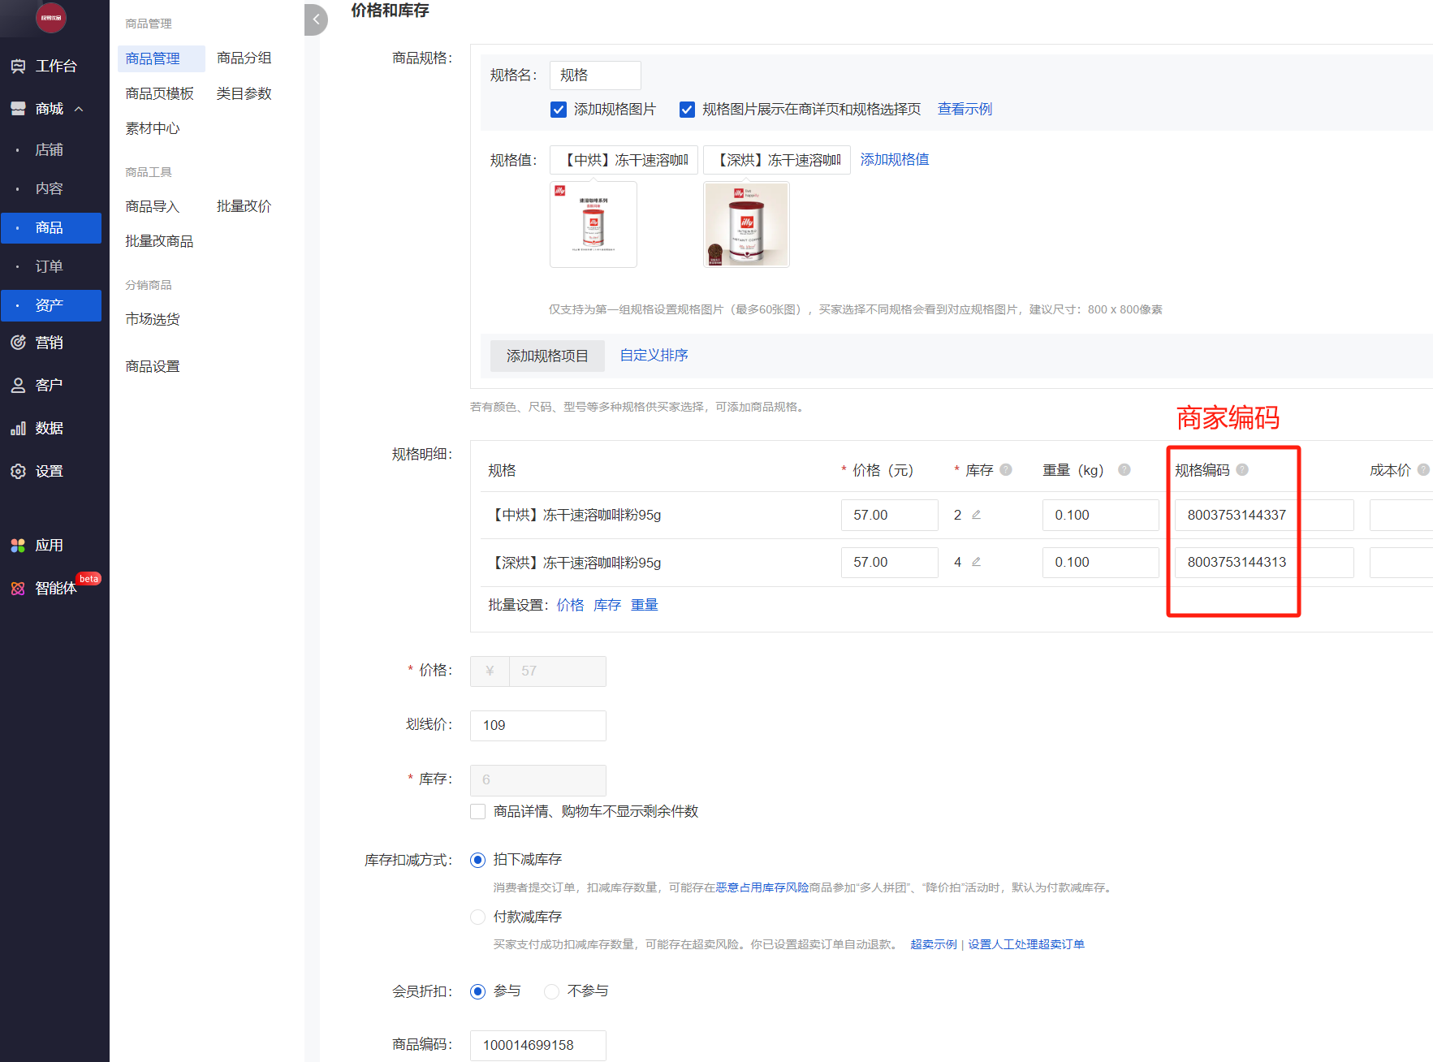Viewport: 1433px width, 1062px height.
Task: Click 深烘 spec value field
Action: coord(777,160)
